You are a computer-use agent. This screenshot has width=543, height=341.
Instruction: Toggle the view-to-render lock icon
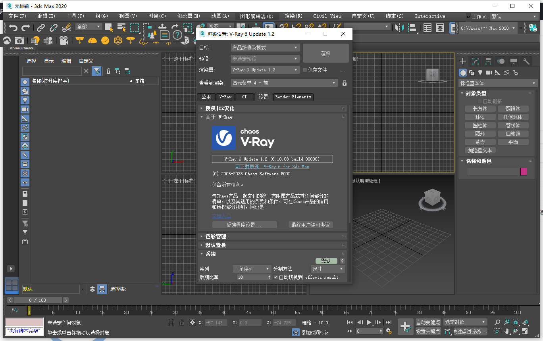345,83
